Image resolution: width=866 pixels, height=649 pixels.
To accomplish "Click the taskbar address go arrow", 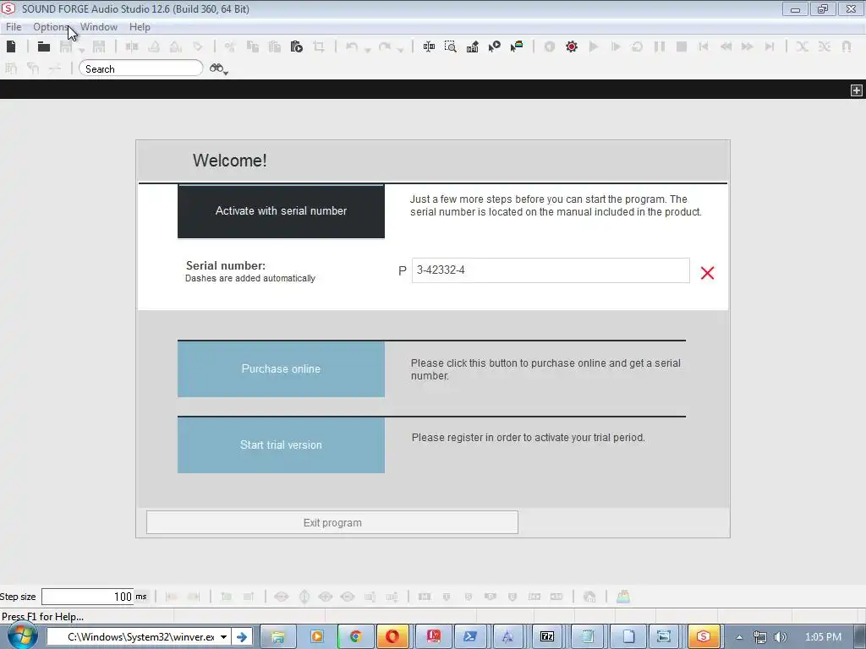I will coord(241,637).
